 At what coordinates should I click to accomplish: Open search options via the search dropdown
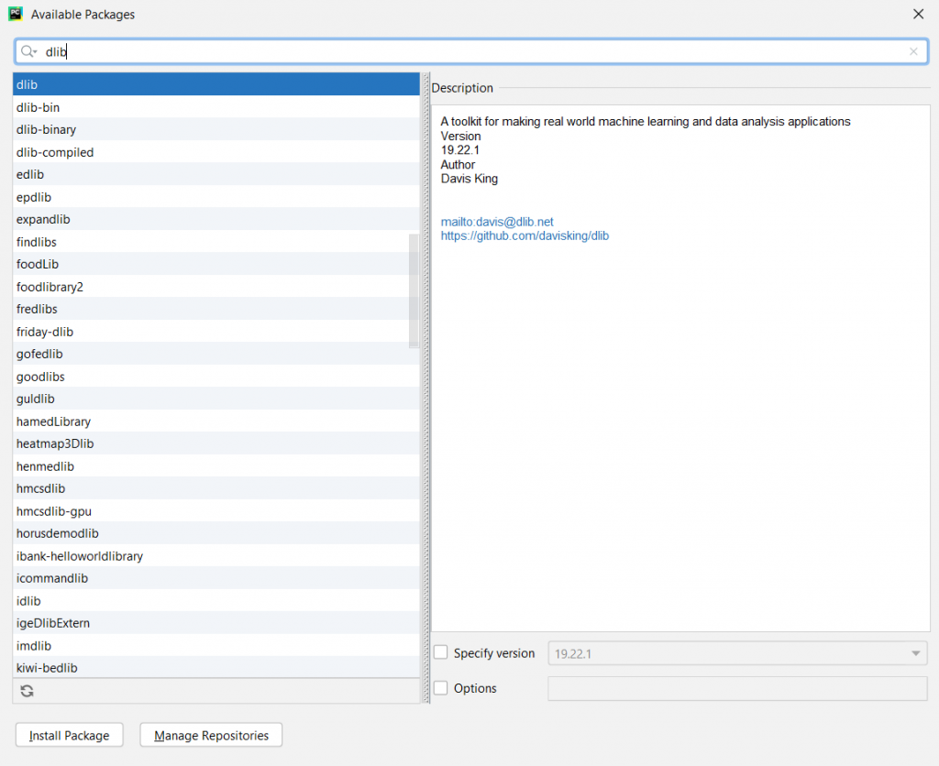34,53
